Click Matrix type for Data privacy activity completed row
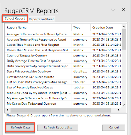This screenshot has width=131, height=135. tap(78, 66)
